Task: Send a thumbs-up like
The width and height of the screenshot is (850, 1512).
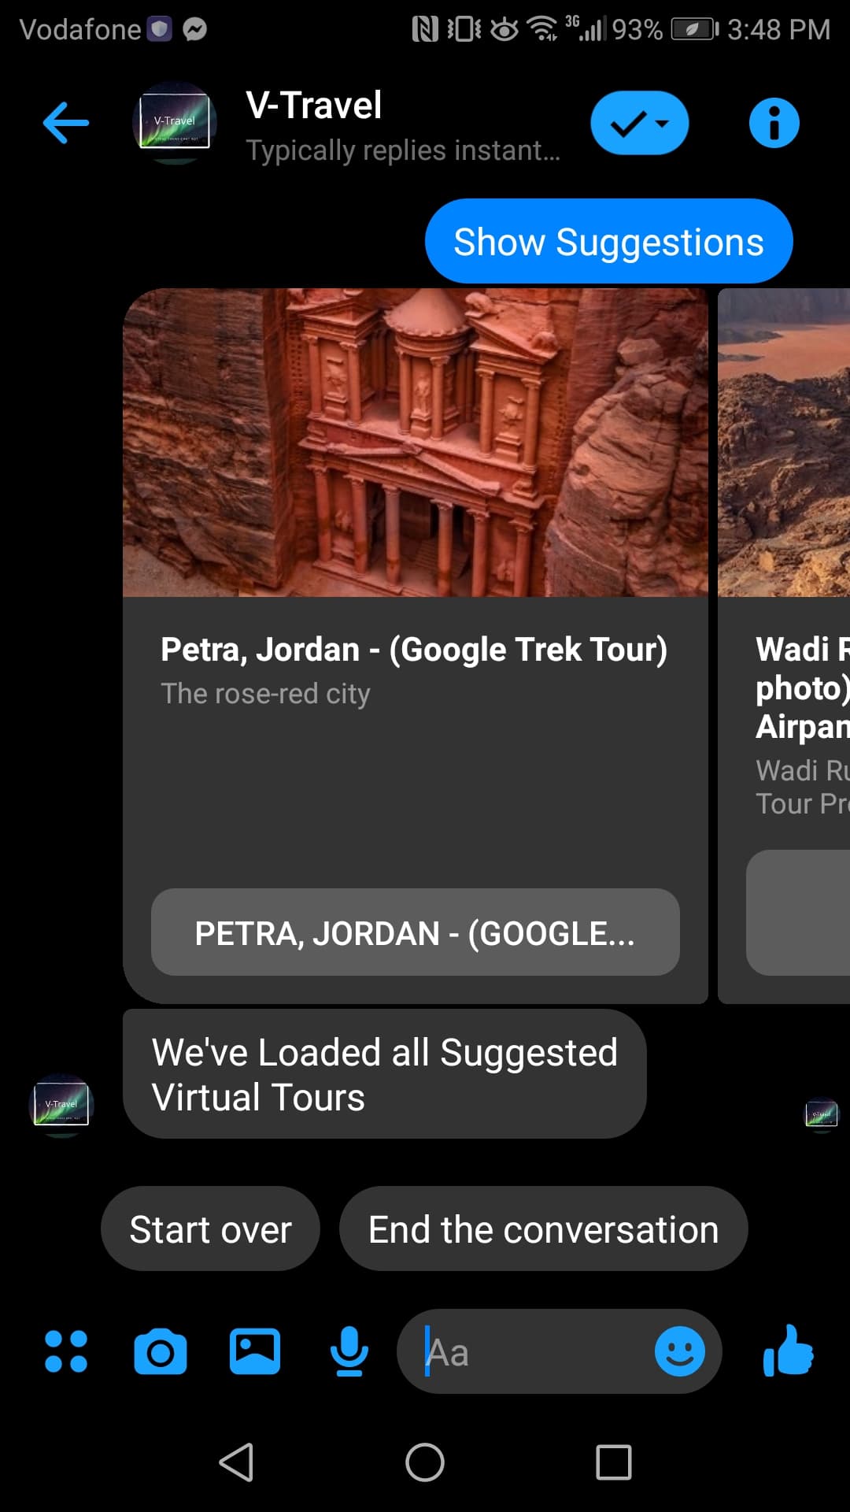Action: 788,1350
